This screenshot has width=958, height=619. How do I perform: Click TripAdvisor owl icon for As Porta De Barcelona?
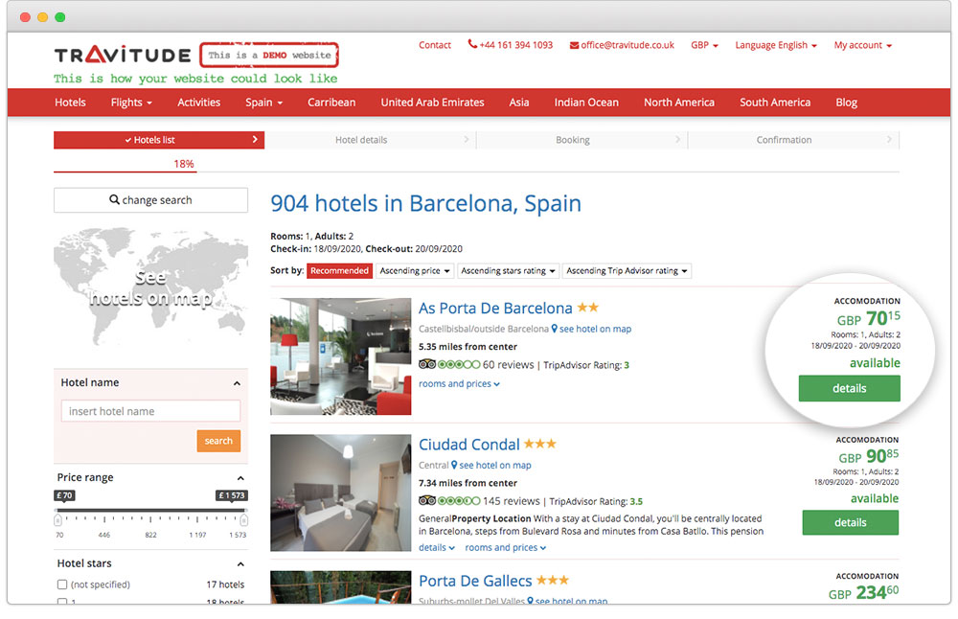427,365
